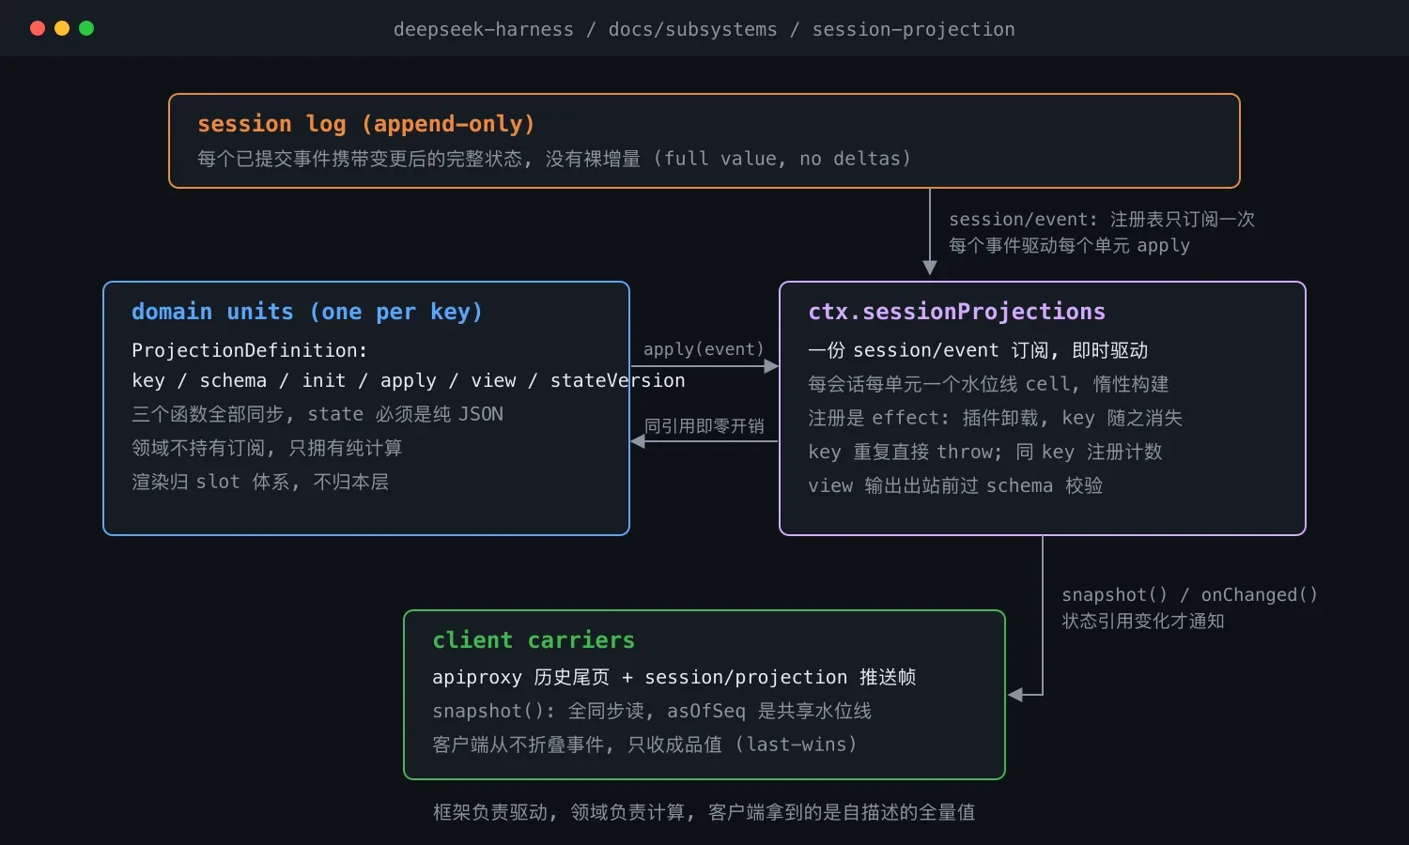
Task: Select "docs/subsystems" in the title path
Action: pyautogui.click(x=692, y=29)
